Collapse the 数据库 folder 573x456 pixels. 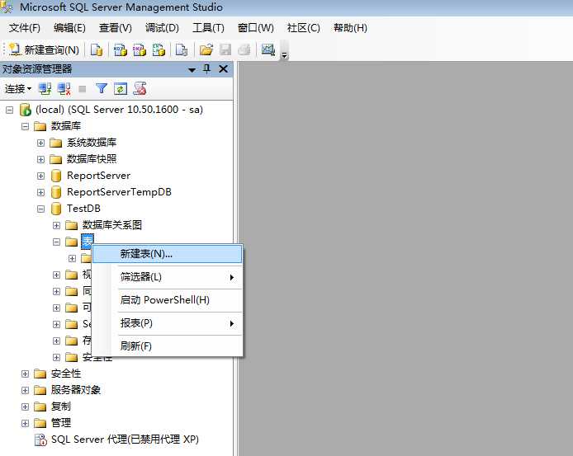click(x=26, y=126)
